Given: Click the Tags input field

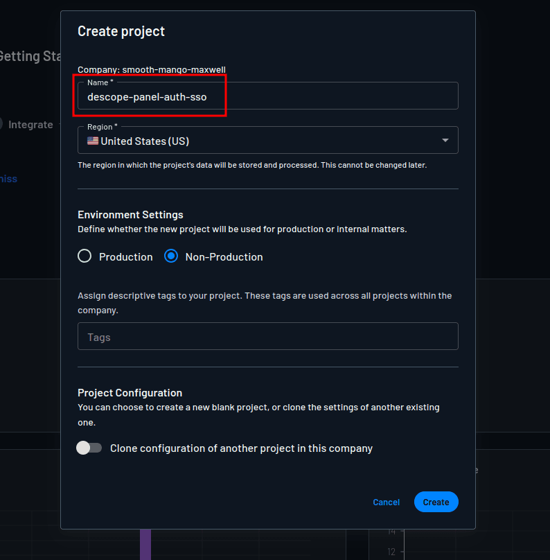Looking at the screenshot, I should (267, 336).
